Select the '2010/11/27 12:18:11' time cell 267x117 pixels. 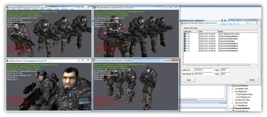coord(207,36)
